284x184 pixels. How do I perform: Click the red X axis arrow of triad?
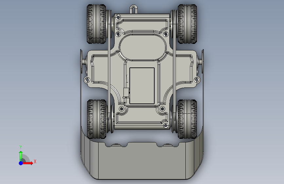tap(28, 163)
